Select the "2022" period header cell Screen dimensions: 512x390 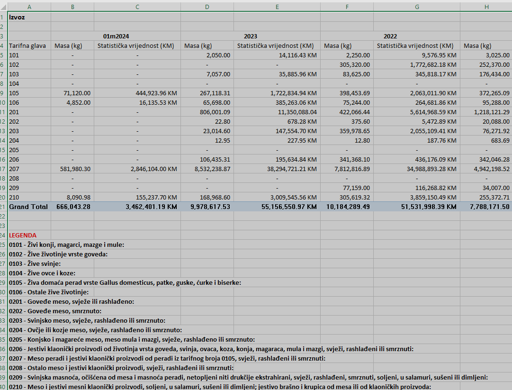(390, 36)
